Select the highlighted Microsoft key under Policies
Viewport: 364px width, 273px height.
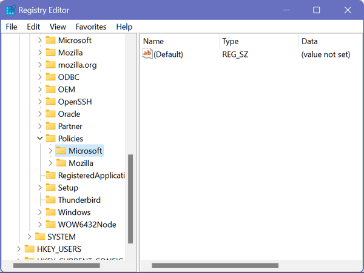tap(79, 151)
